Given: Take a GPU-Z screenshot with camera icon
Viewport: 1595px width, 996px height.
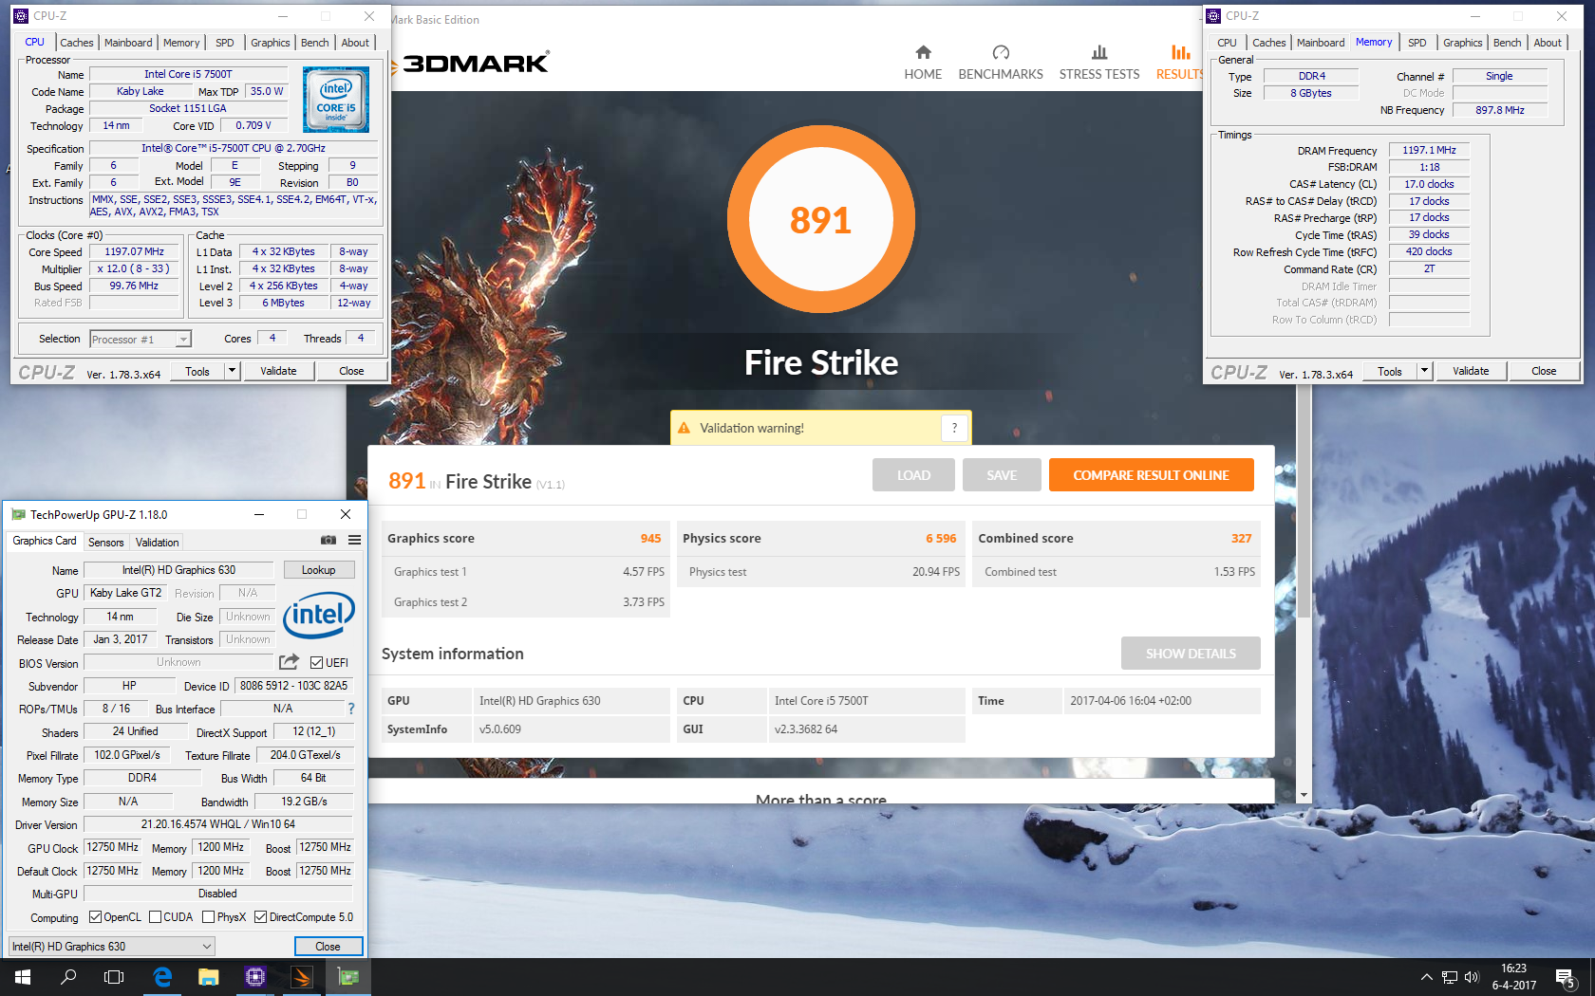Looking at the screenshot, I should [328, 541].
